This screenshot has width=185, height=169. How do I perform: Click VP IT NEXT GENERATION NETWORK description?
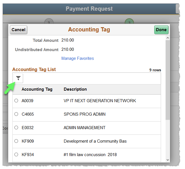click(x=100, y=101)
